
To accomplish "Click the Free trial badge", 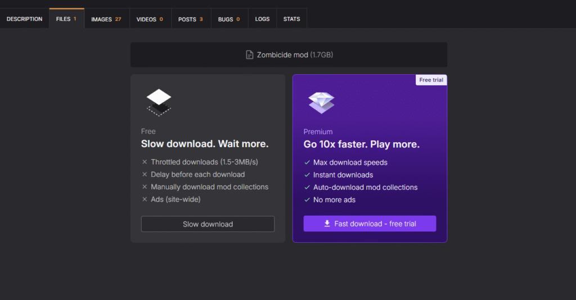I will 431,80.
